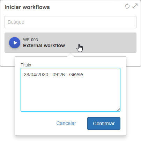
Task: Click the date 28/04/2020 in the title
Action: (36, 75)
